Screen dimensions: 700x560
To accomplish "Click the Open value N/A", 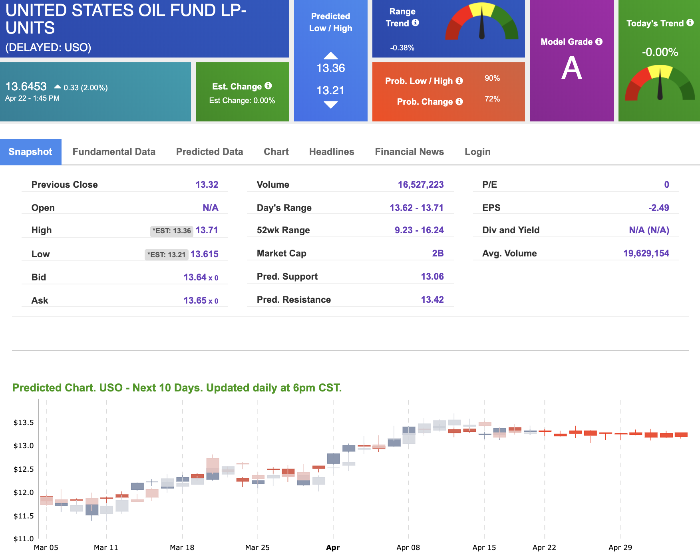I will [x=211, y=208].
